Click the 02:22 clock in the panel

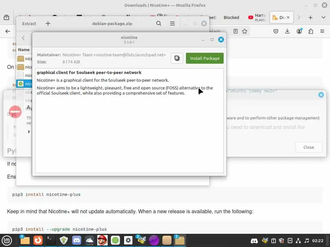[x=317, y=241]
